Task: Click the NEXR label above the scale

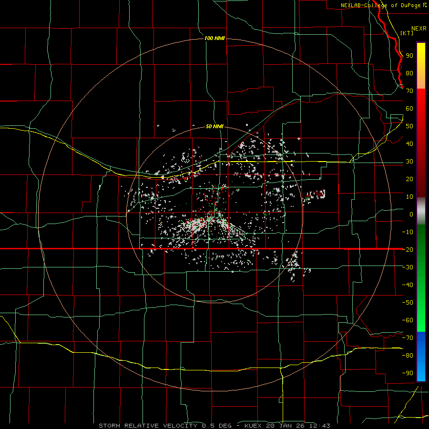Action: [x=419, y=29]
